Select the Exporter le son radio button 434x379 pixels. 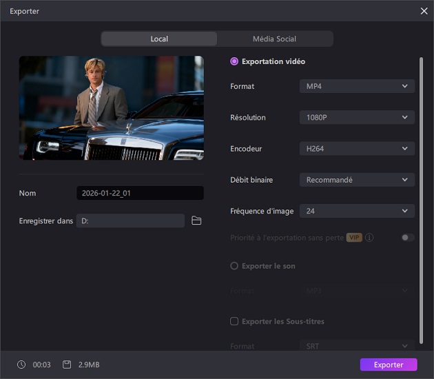click(x=234, y=266)
